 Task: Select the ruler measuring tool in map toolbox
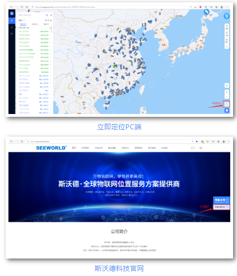pyautogui.click(x=227, y=34)
